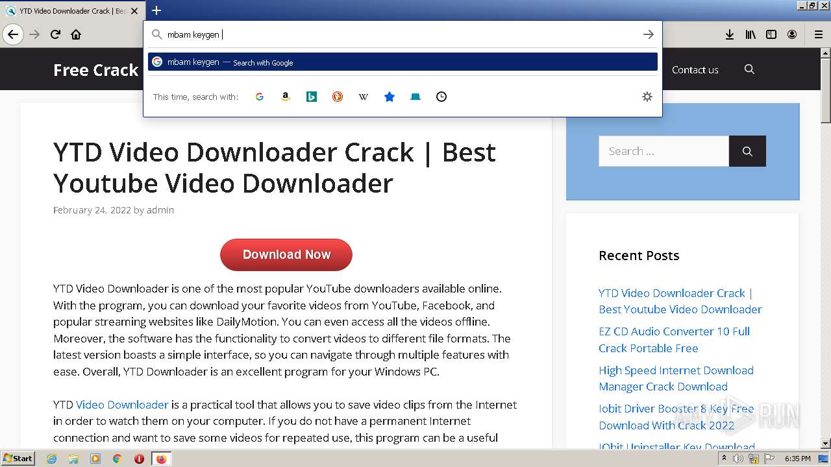Show hidden tray icons arrow

724,459
